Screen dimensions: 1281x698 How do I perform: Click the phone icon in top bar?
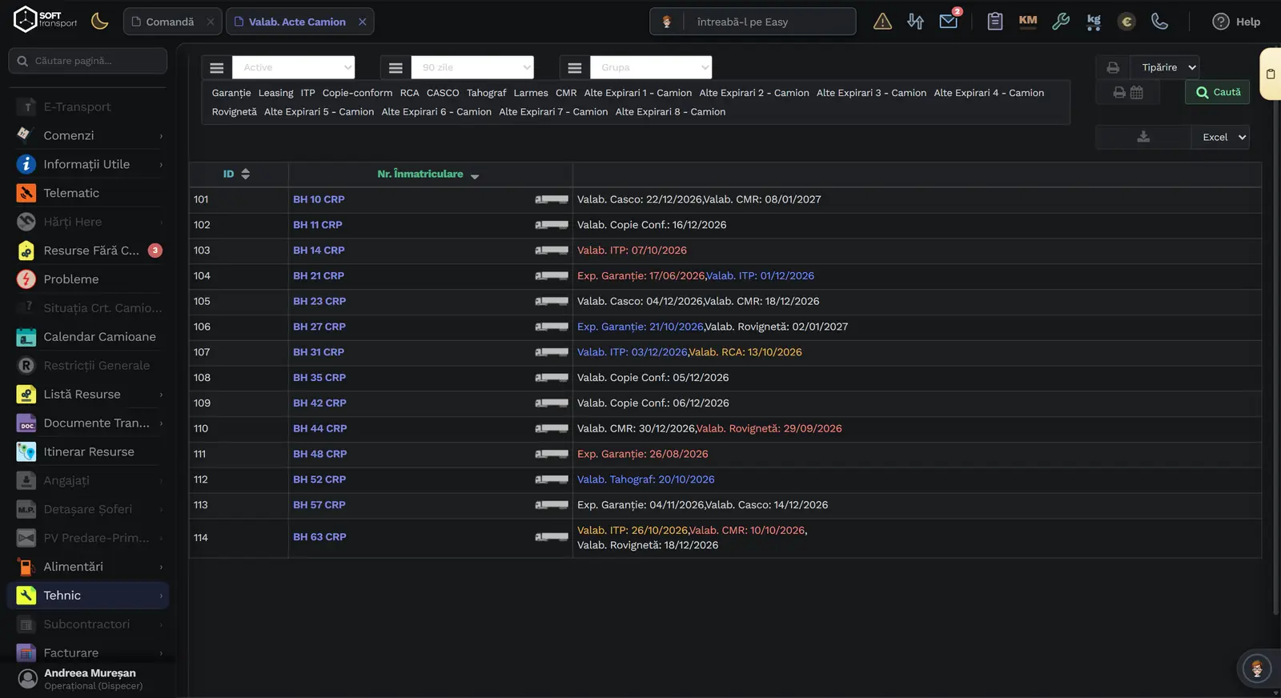1159,22
